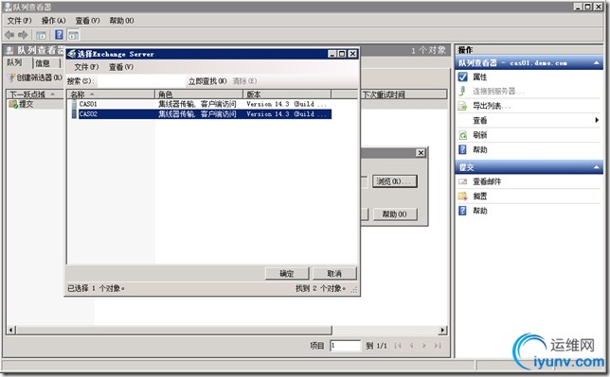610x377 pixels.
Task: Open 文件(F) menu in Select Exchange Server dialog
Action: 86,67
